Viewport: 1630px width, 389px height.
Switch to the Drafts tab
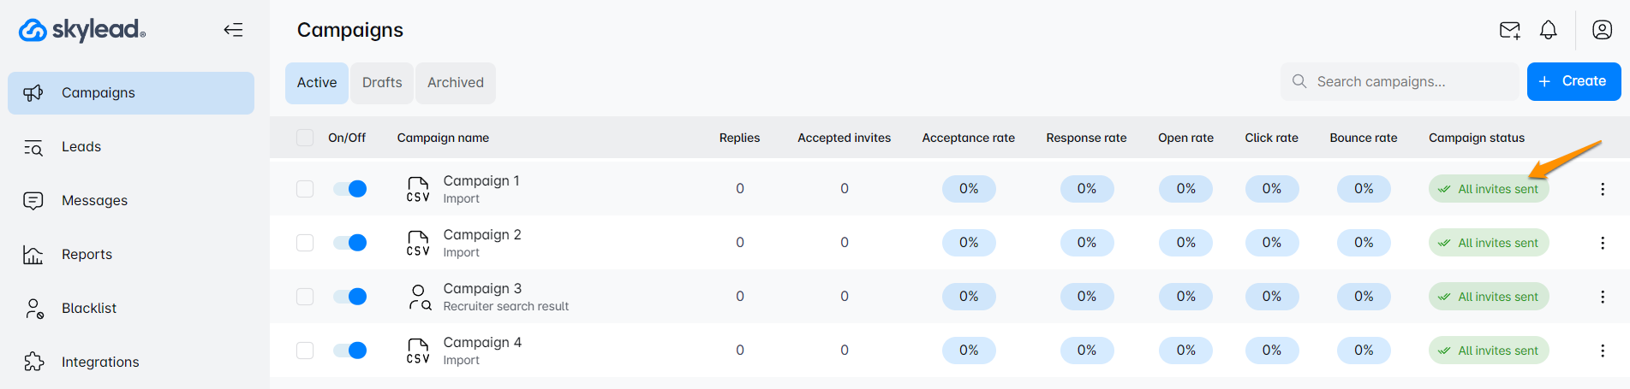pyautogui.click(x=382, y=83)
